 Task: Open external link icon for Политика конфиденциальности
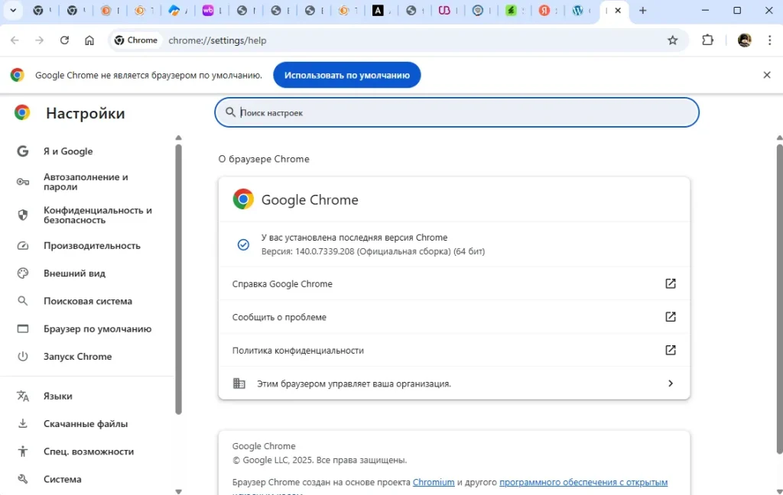coord(671,350)
